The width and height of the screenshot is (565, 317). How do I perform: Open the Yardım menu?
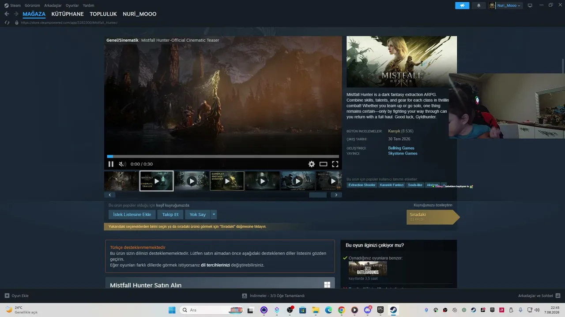pos(88,5)
